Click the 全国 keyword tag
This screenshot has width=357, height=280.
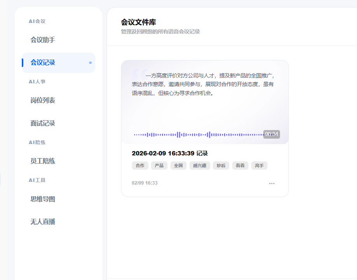coord(178,166)
